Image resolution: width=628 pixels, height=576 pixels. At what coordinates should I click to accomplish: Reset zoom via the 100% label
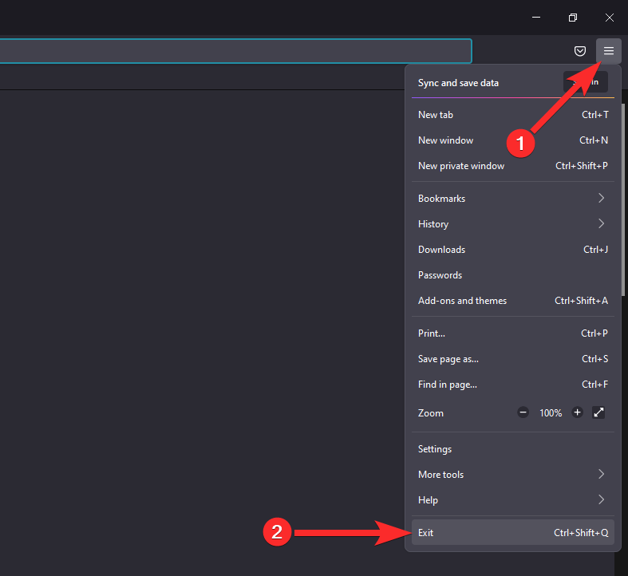[551, 412]
